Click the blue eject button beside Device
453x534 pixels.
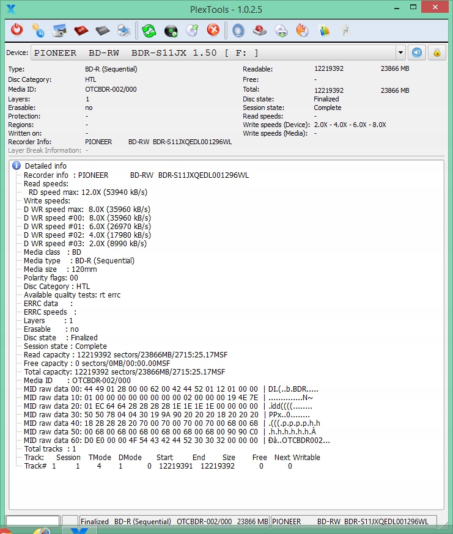(417, 53)
